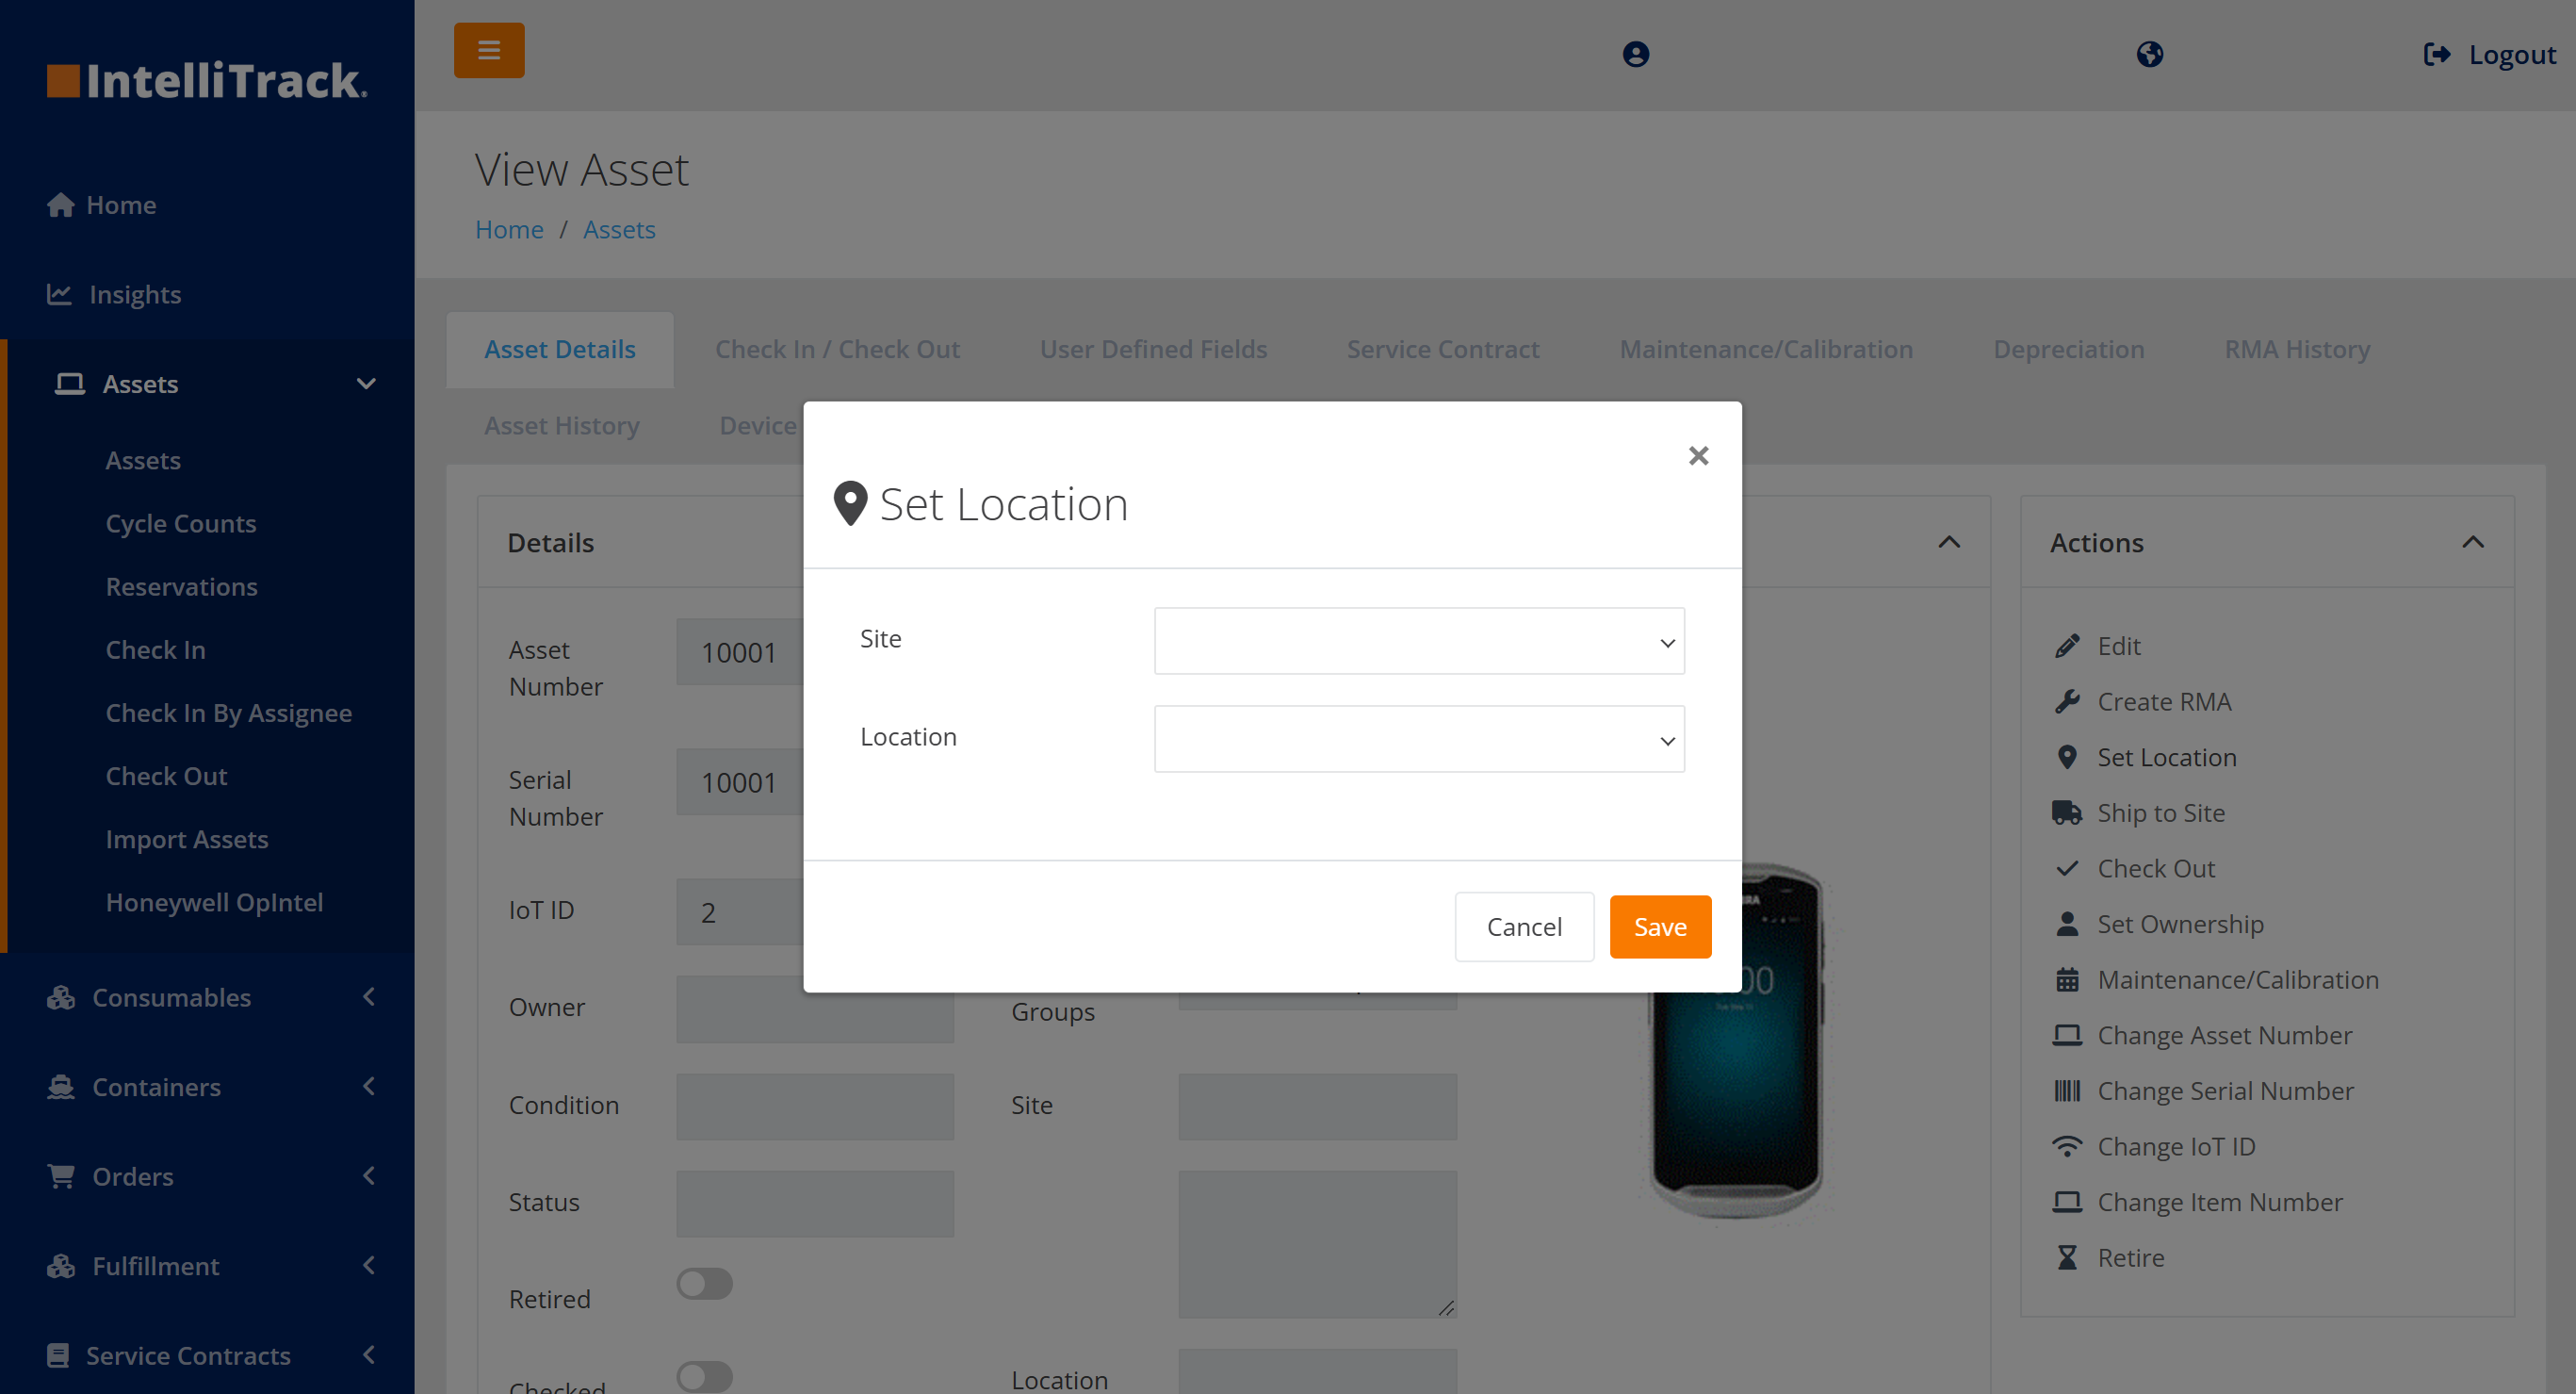The width and height of the screenshot is (2576, 1394).
Task: Click the Ship to Site truck icon
Action: point(2066,812)
